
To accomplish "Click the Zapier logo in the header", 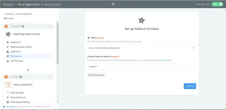I will pos(113,4).
